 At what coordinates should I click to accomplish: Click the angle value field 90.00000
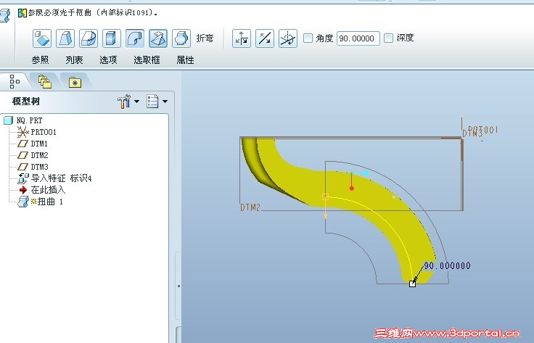click(x=358, y=38)
